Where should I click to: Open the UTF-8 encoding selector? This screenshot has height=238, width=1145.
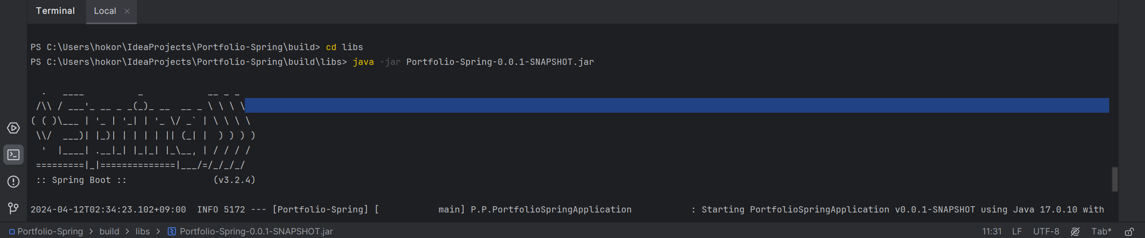(x=1046, y=231)
